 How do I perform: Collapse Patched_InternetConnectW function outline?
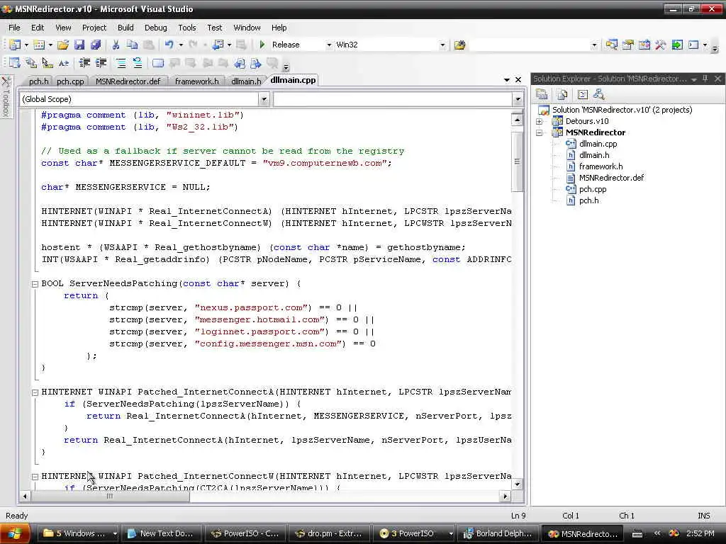35,477
